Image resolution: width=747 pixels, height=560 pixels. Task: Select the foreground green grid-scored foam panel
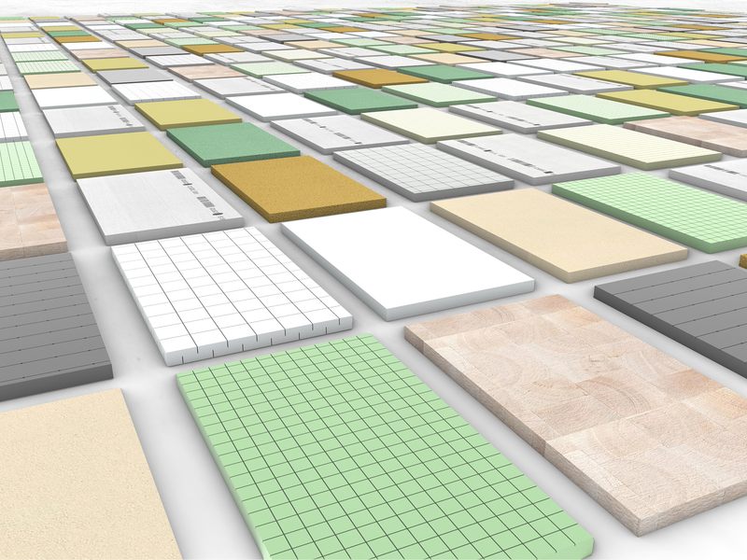[x=385, y=449]
